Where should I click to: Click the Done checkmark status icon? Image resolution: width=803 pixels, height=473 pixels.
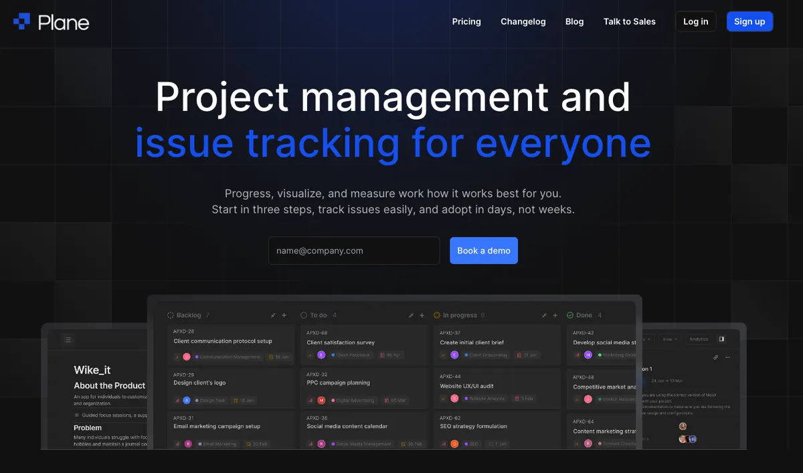570,315
